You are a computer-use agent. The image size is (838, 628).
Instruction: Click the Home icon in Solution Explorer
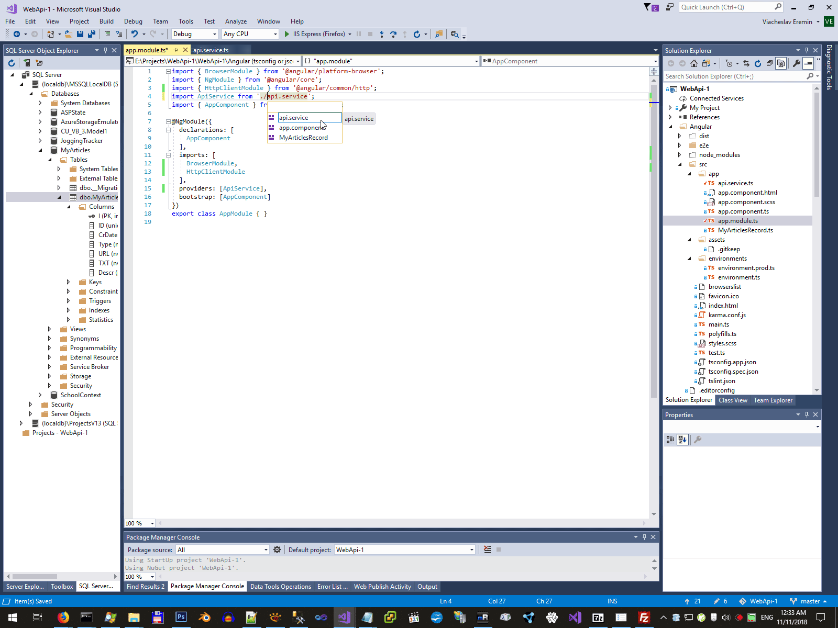[x=694, y=63]
